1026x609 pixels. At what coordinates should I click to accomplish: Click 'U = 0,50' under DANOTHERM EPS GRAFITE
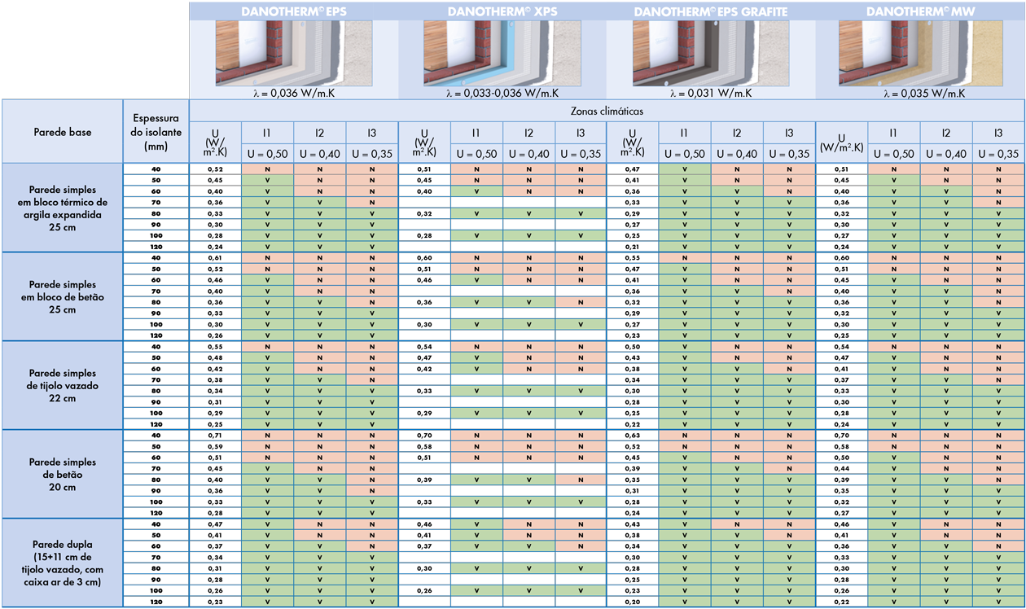[685, 154]
